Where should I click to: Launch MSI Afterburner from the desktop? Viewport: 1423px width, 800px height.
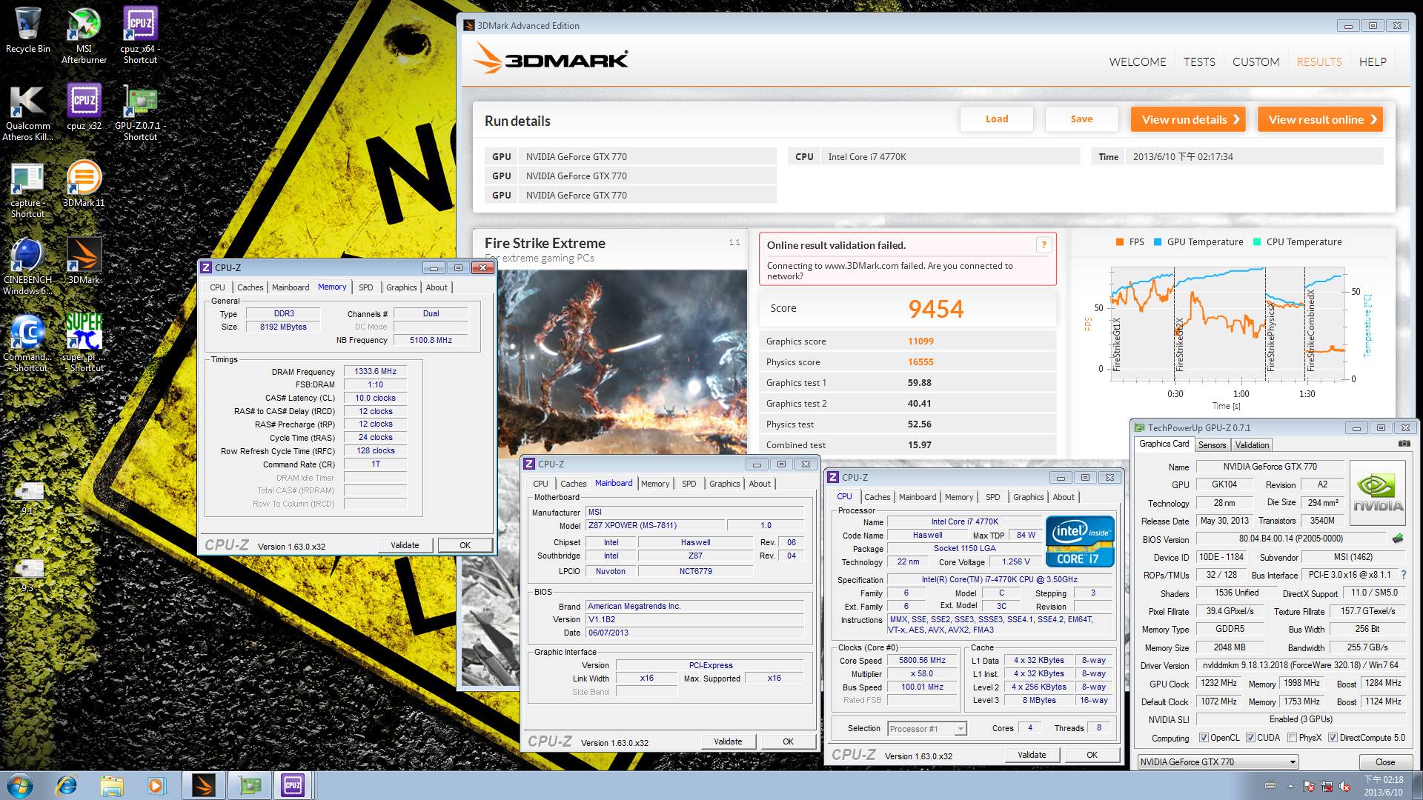pyautogui.click(x=84, y=35)
